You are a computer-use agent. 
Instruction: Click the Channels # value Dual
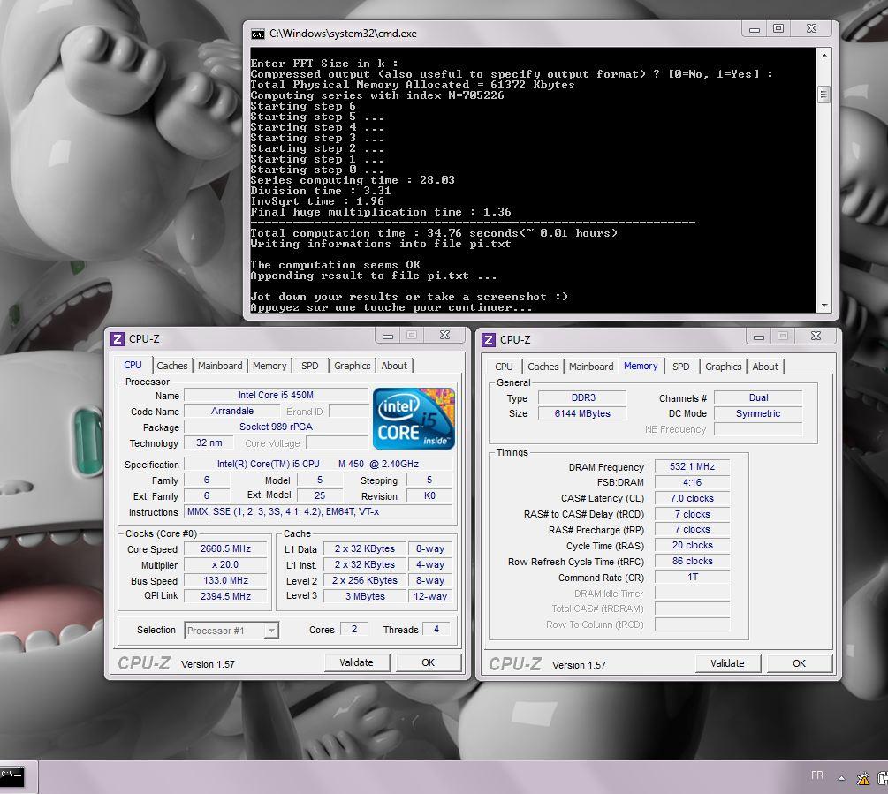tap(758, 397)
